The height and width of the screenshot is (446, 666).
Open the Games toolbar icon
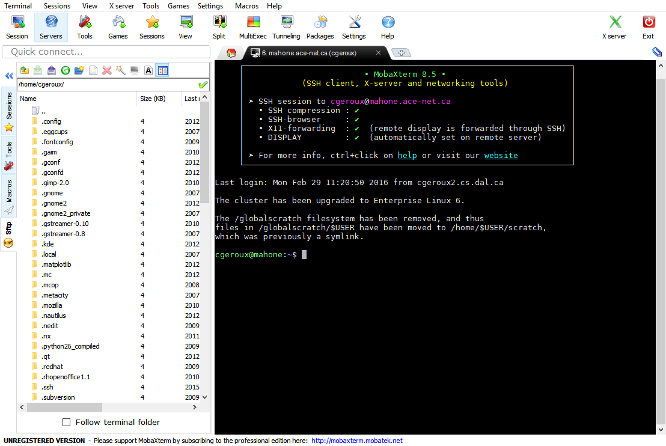(x=118, y=27)
